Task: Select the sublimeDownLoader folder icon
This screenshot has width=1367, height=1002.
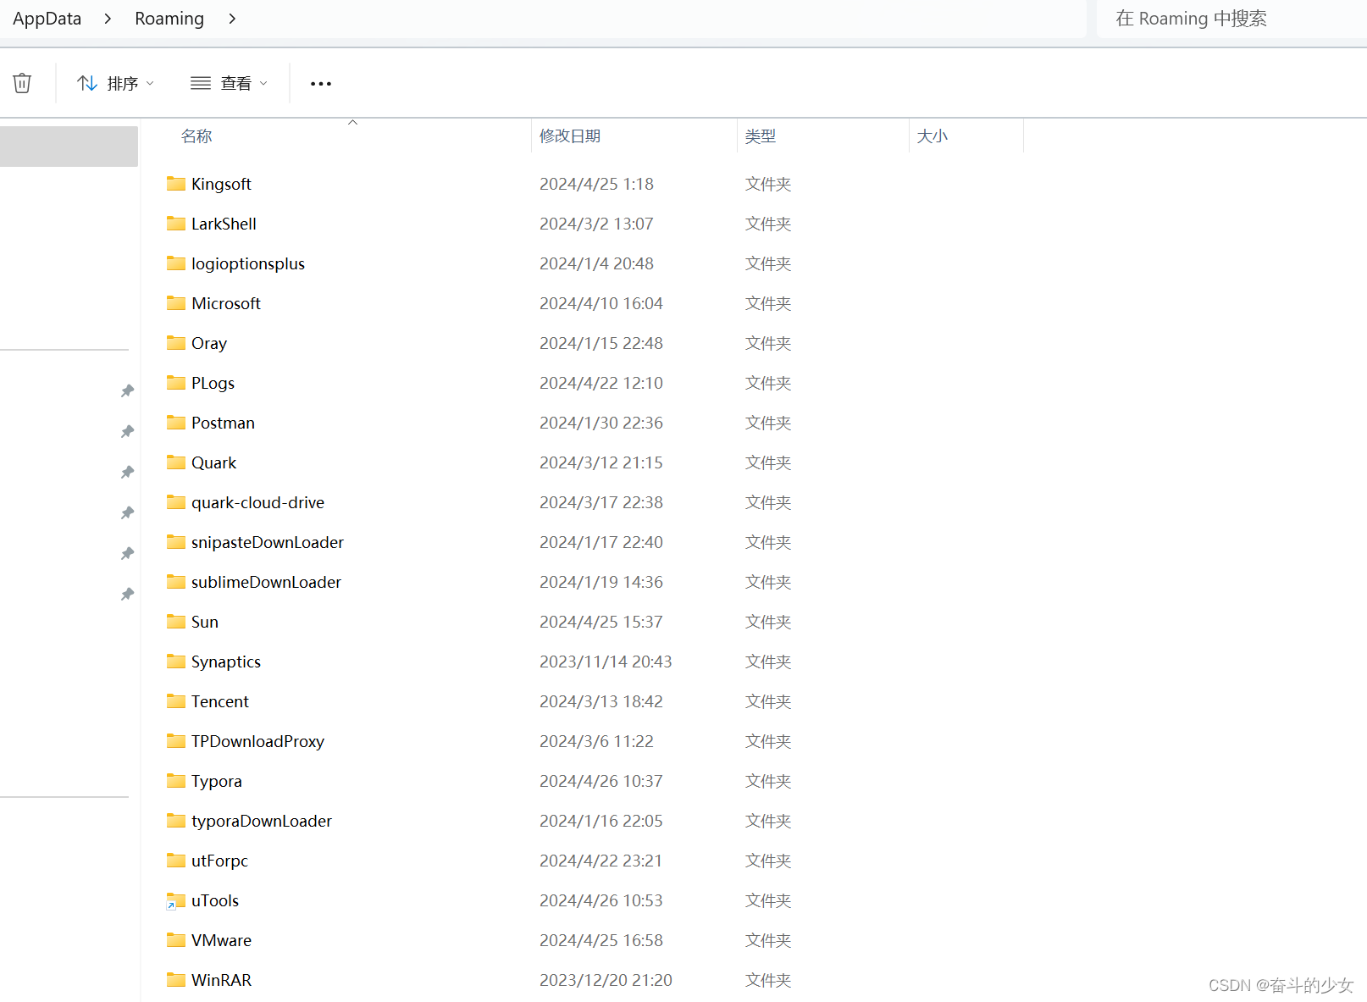Action: coord(176,582)
